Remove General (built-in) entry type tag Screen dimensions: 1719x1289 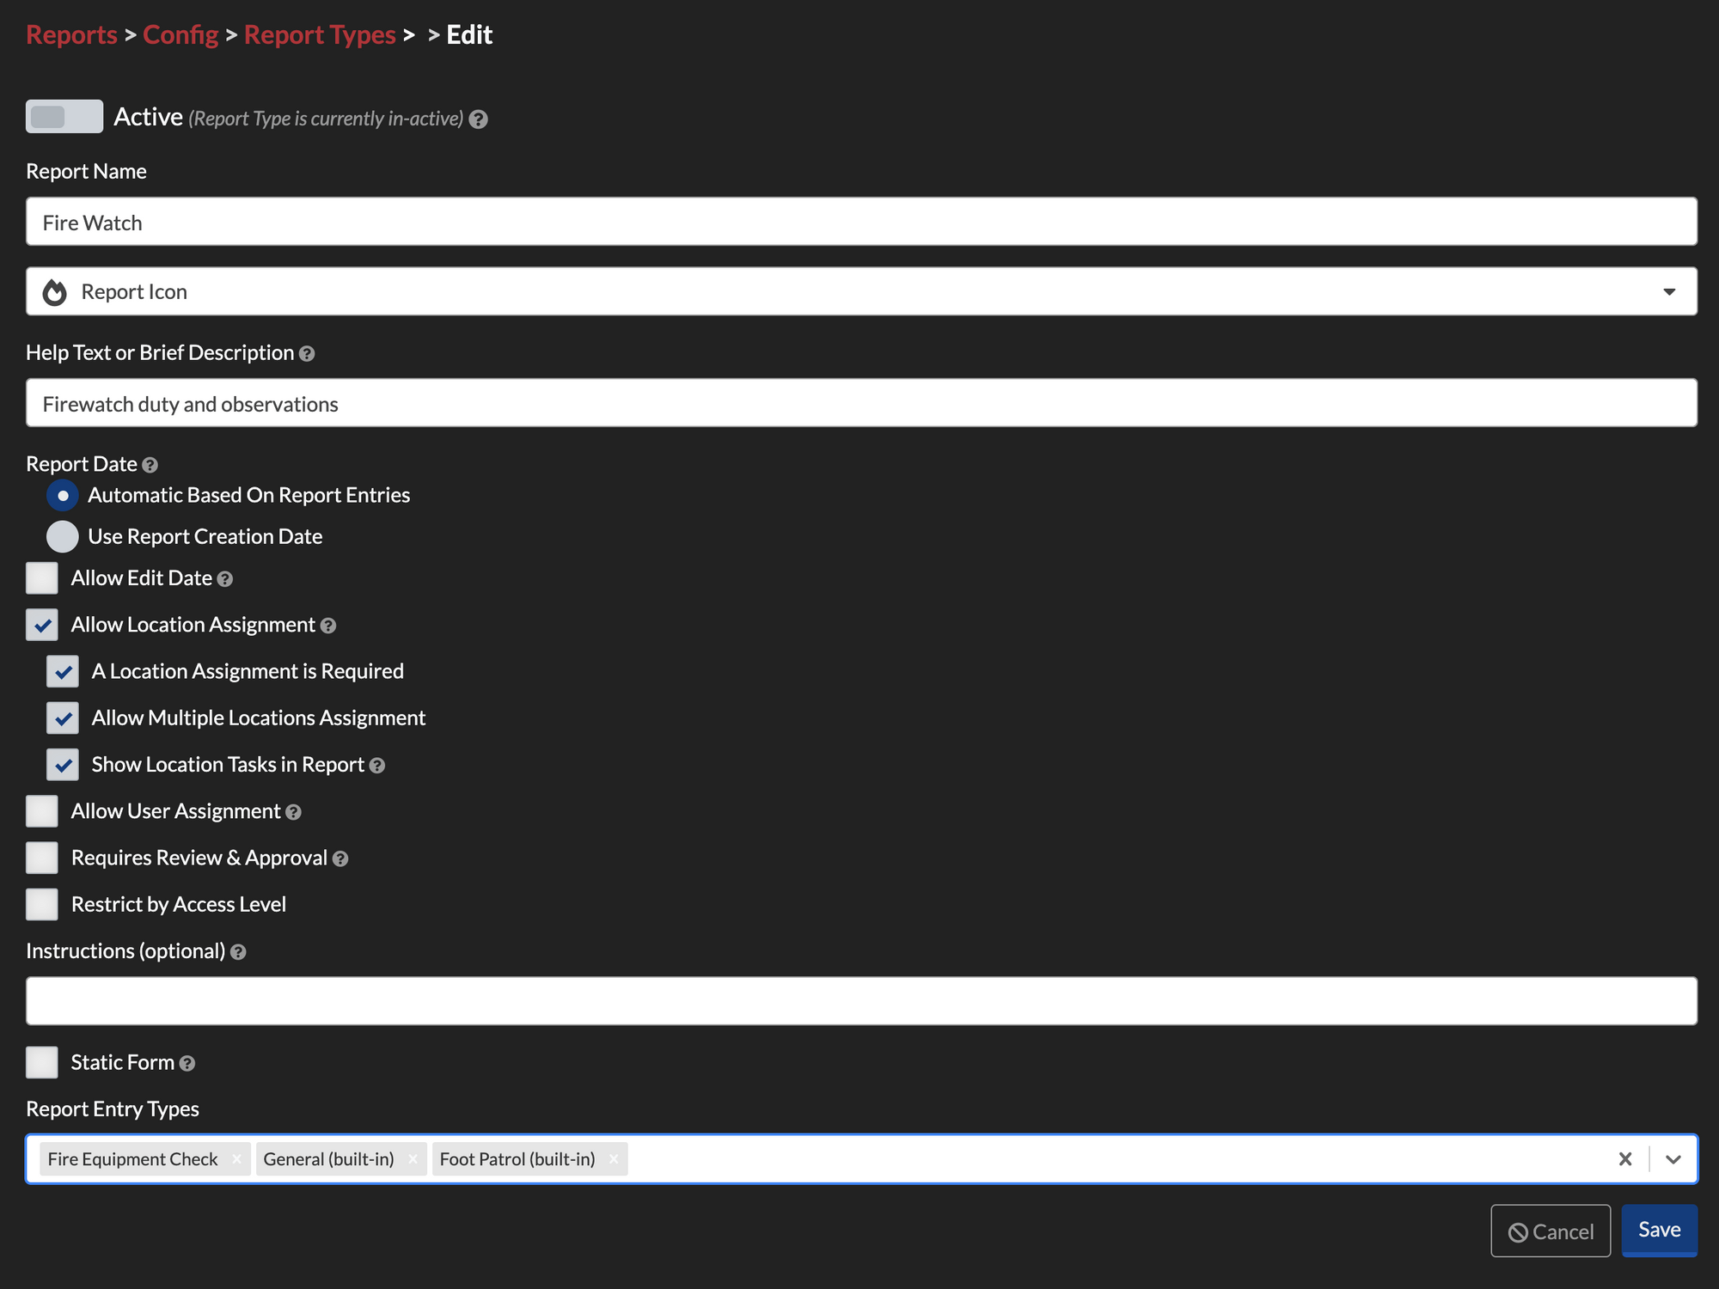413,1159
